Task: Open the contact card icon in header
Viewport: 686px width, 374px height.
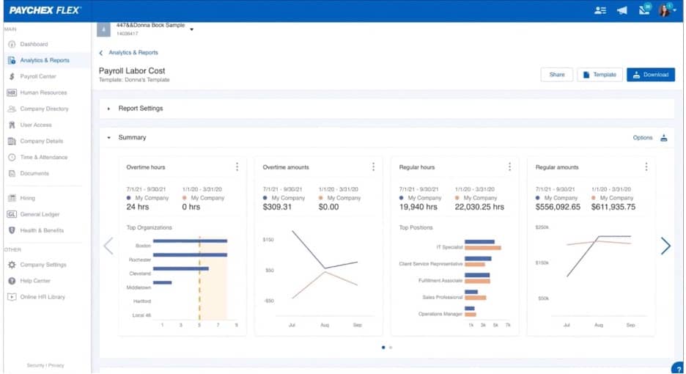Action: click(601, 10)
